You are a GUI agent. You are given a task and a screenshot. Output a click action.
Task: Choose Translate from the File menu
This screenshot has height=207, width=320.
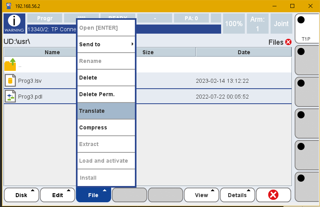[106, 111]
